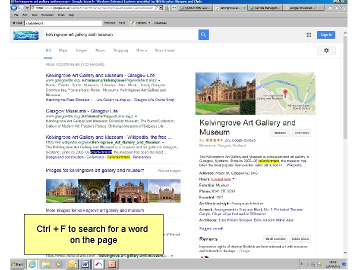Open the Favorites menu

tap(47, 15)
